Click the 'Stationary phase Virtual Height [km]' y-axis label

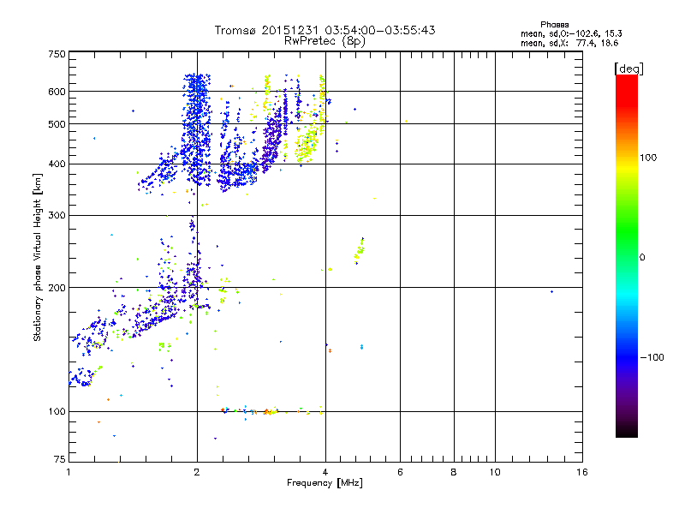(38, 257)
